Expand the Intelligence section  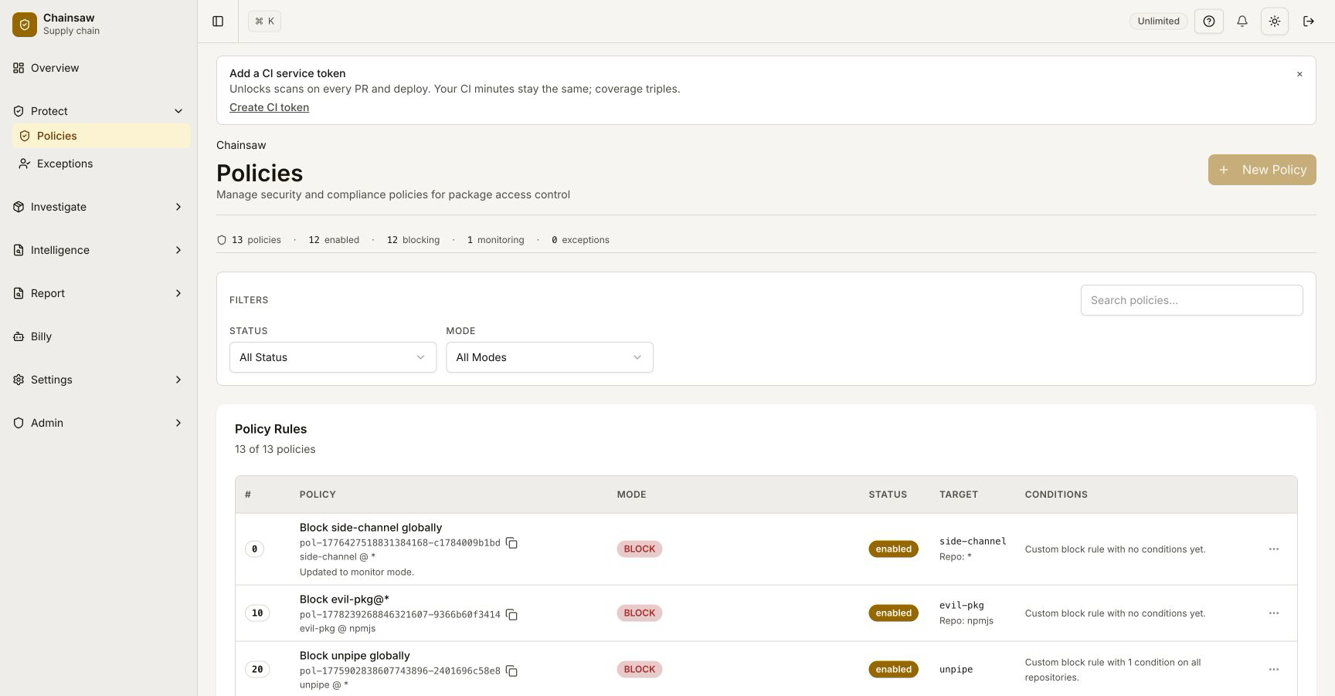pyautogui.click(x=99, y=250)
